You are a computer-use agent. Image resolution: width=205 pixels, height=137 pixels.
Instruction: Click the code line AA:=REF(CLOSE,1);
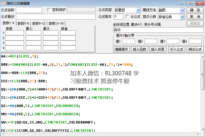coord(20,56)
